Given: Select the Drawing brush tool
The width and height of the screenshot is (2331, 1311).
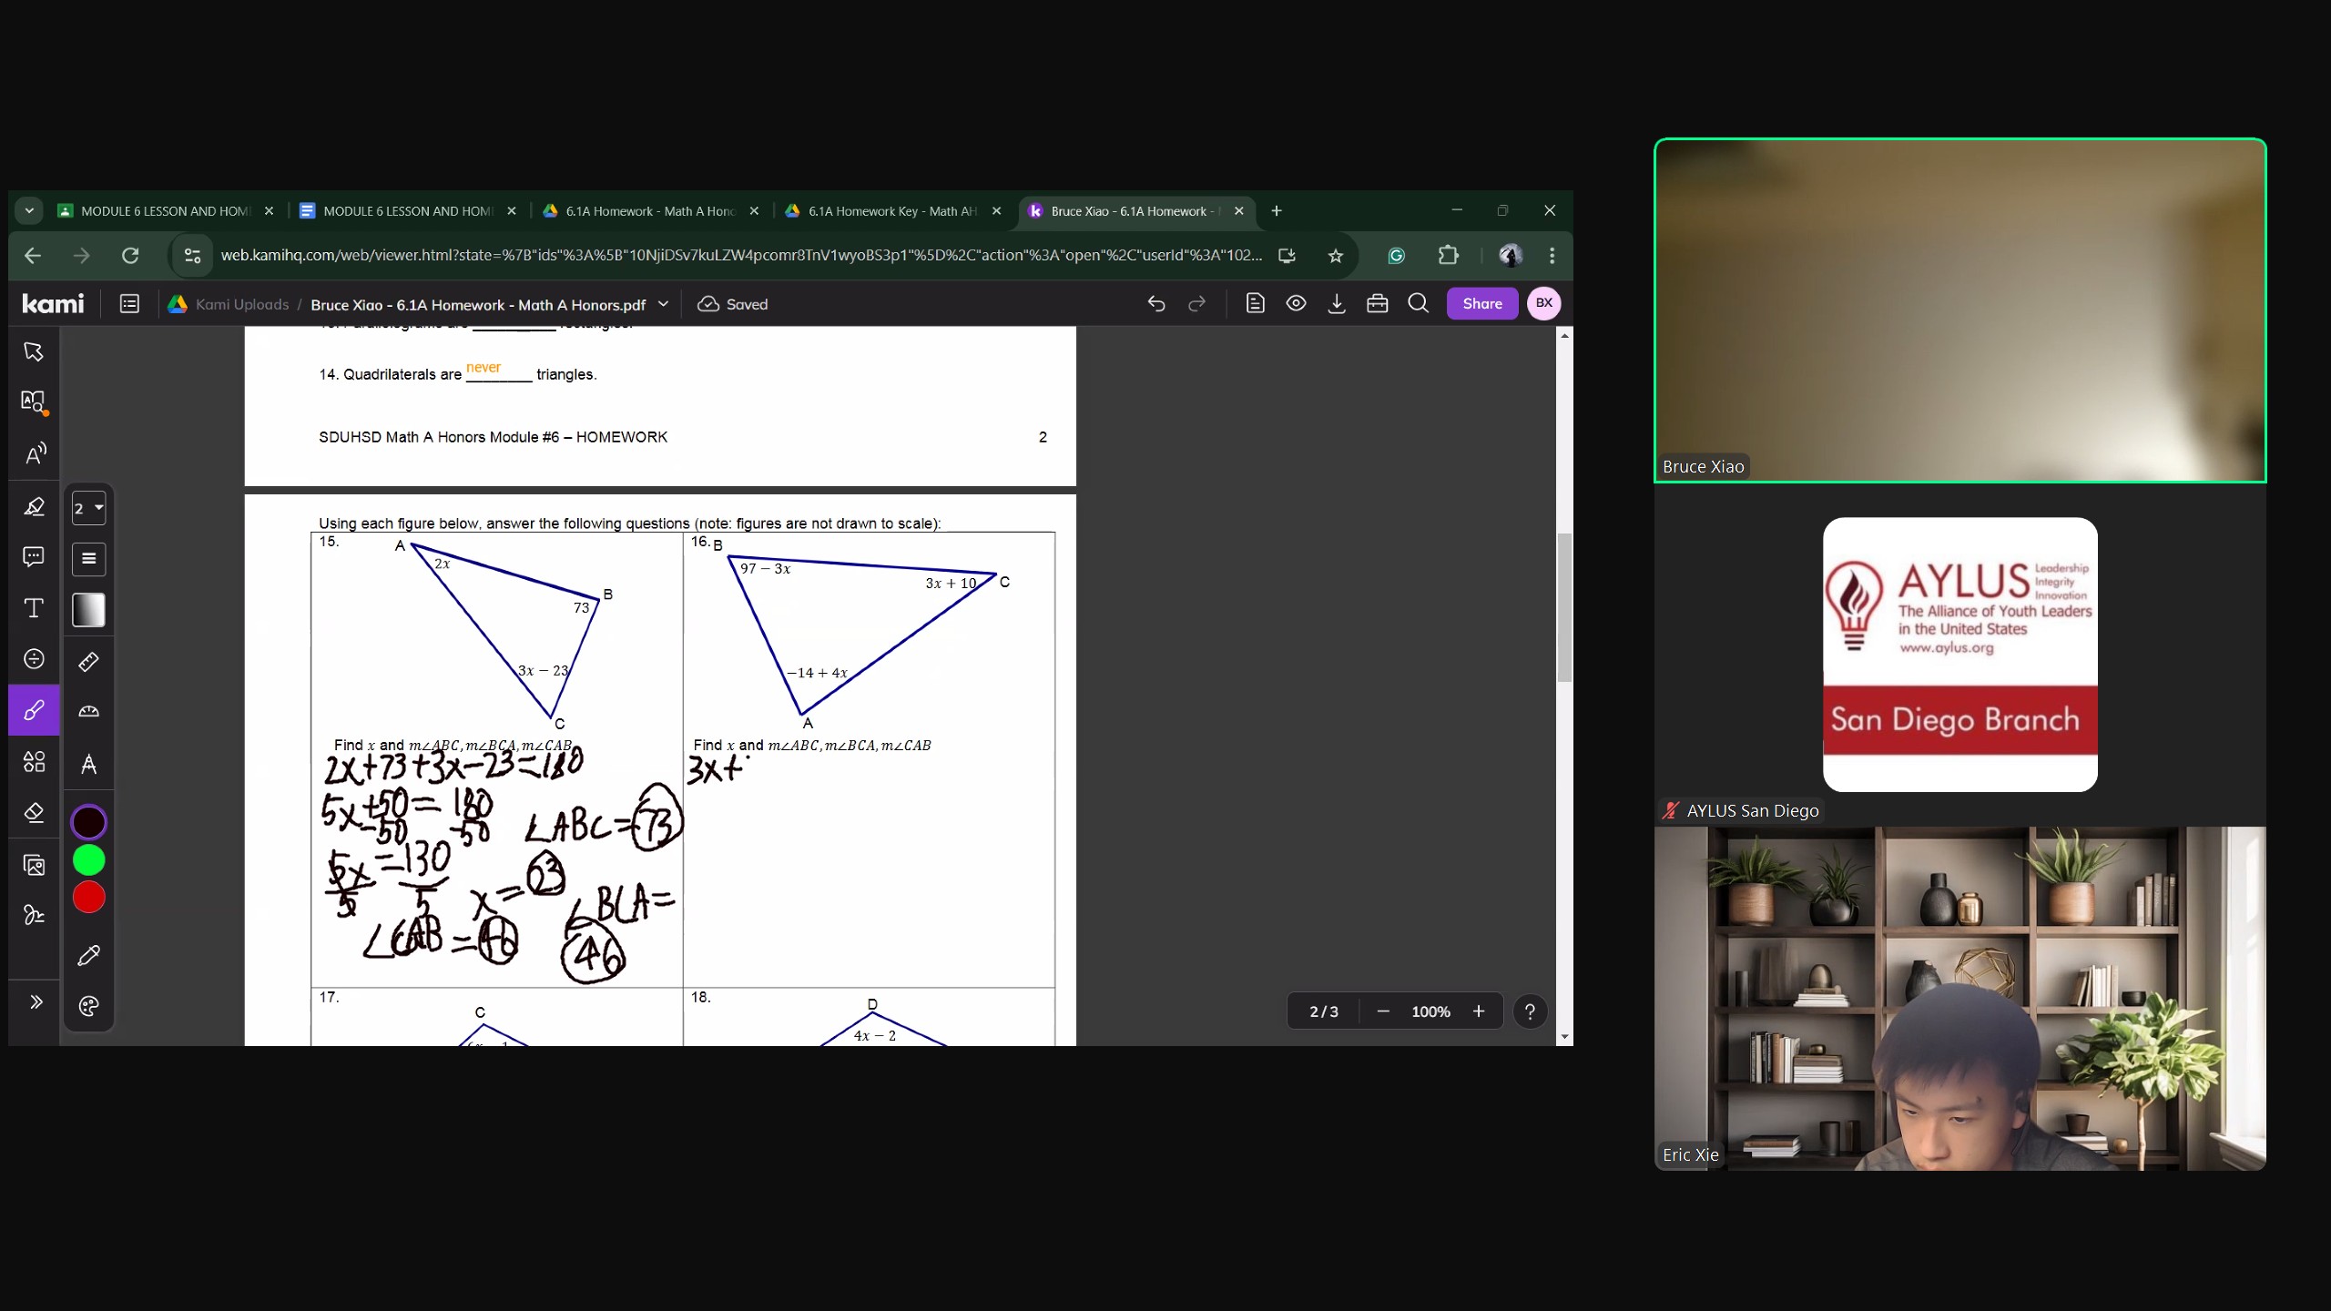Looking at the screenshot, I should [34, 710].
